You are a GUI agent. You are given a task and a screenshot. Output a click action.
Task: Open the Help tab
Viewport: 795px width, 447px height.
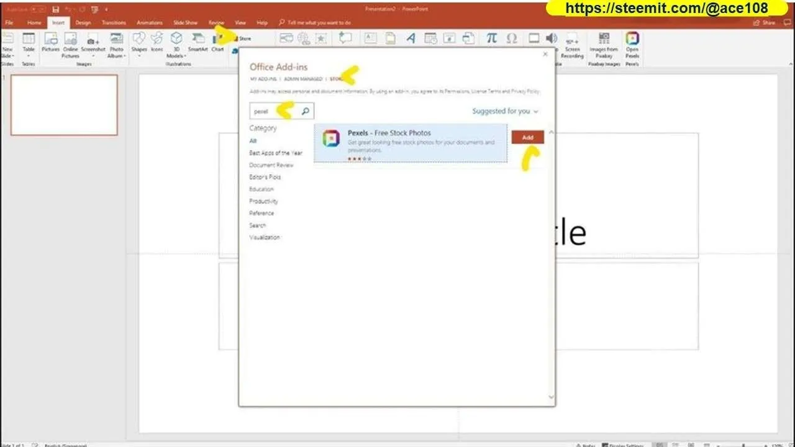coord(262,23)
